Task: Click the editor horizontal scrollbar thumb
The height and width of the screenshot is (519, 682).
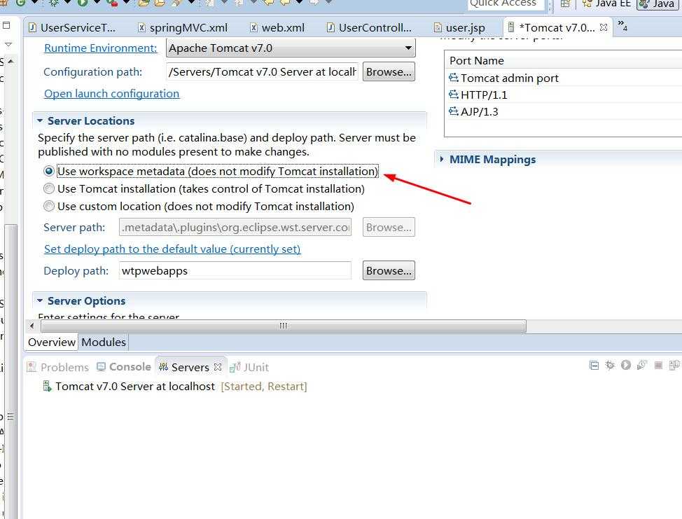Action: pos(283,326)
